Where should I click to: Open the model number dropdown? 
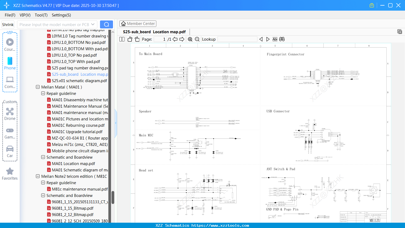point(93,24)
